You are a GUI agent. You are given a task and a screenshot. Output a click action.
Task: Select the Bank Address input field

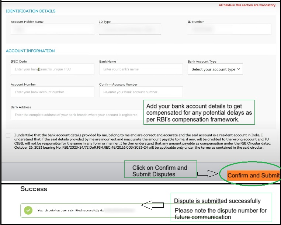(76, 115)
